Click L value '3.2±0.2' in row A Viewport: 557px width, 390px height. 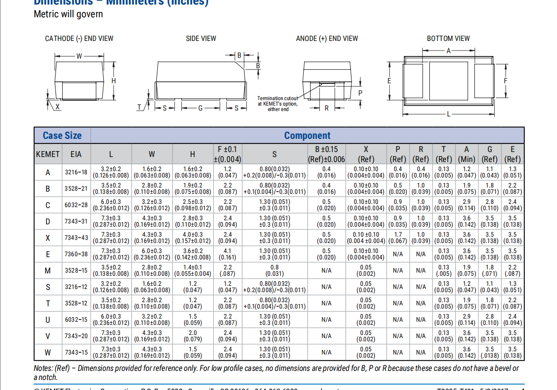(x=111, y=172)
